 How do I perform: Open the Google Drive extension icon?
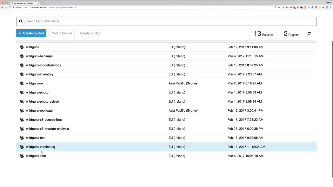287,7
